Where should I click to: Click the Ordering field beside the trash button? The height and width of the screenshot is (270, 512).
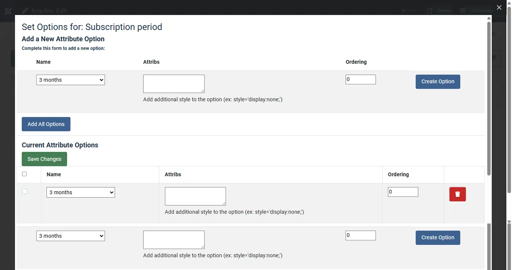[x=403, y=192]
